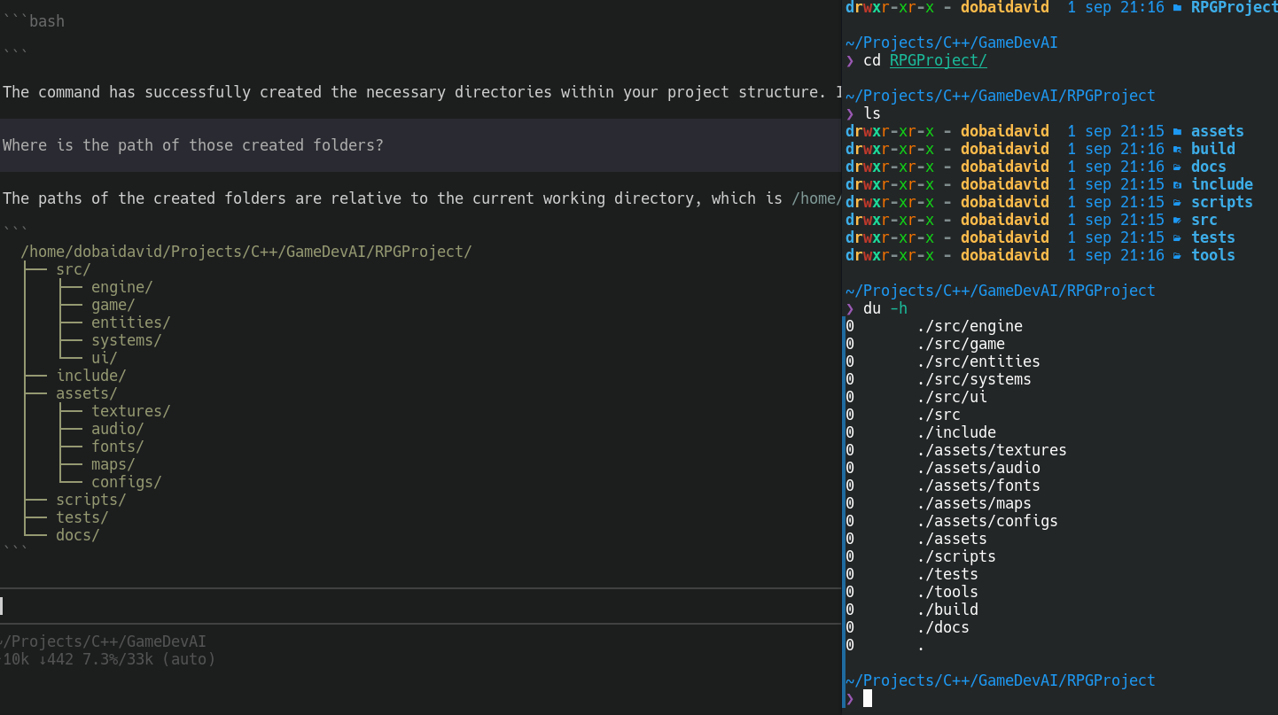Screen dimensions: 1278x715
Task: Click the RPGProject directory name at top
Action: pos(1234,7)
